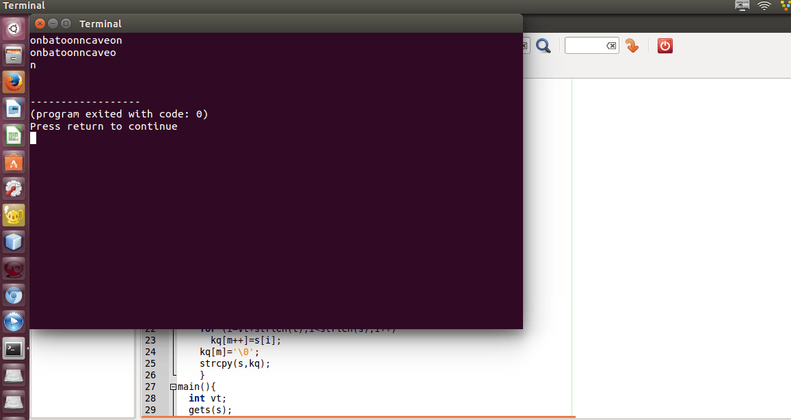Click the Terminal app name in the top panel
Viewport: 791px width, 420px height.
[24, 5]
